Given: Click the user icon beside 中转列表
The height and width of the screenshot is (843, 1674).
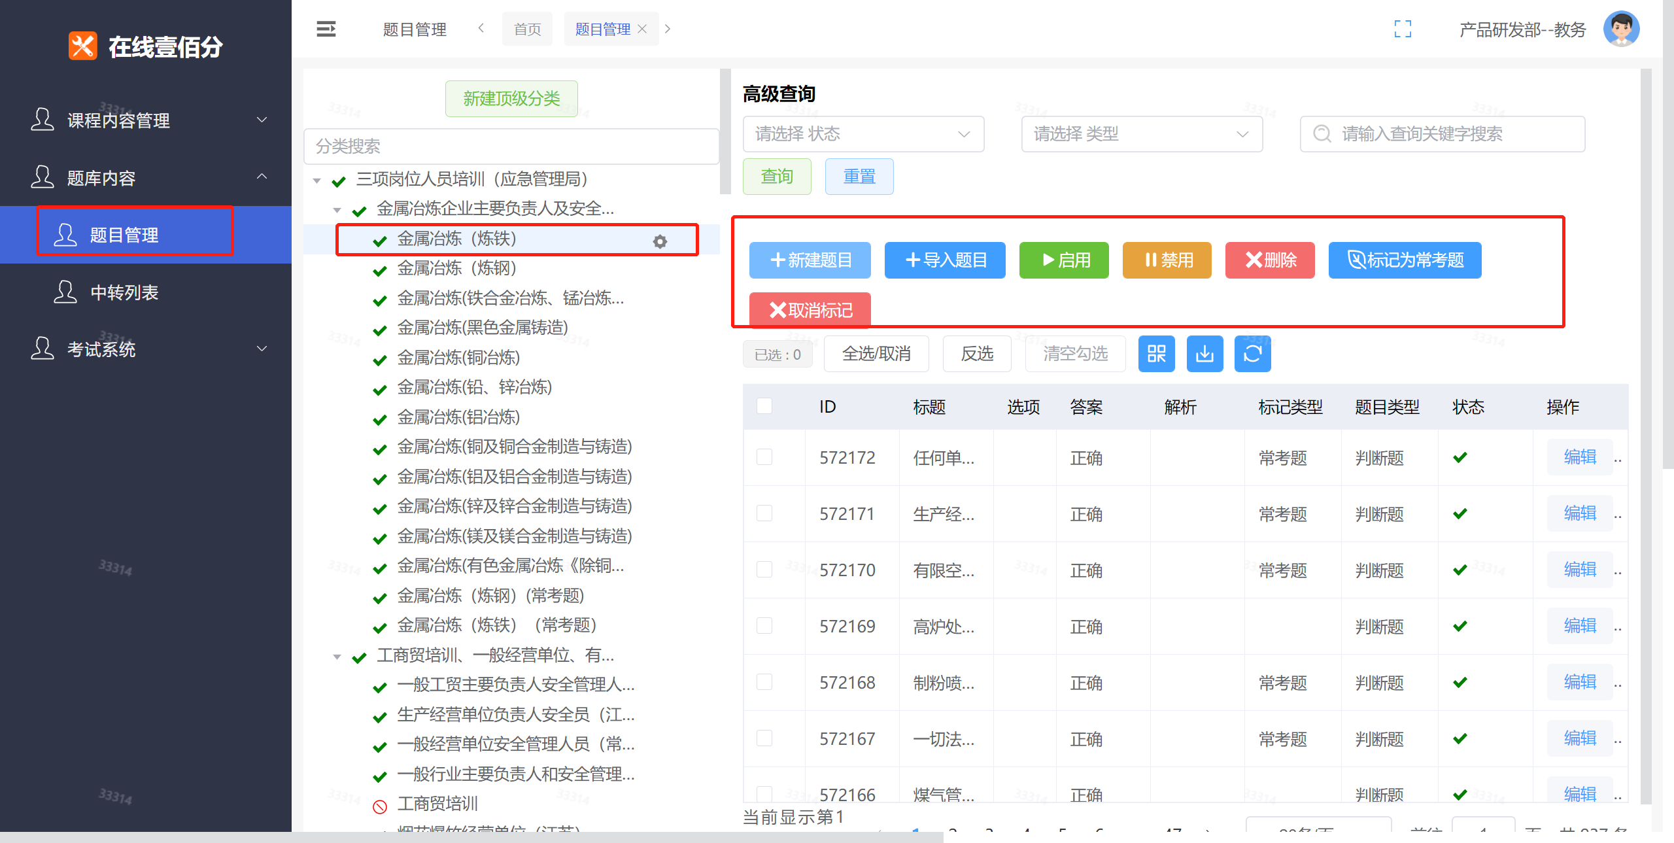Looking at the screenshot, I should pyautogui.click(x=65, y=292).
